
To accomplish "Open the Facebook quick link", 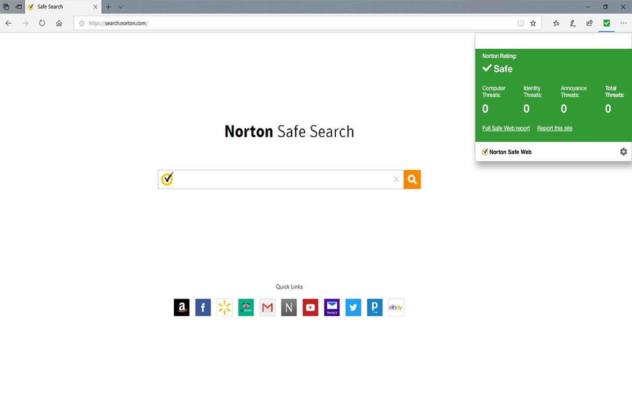I will 203,308.
